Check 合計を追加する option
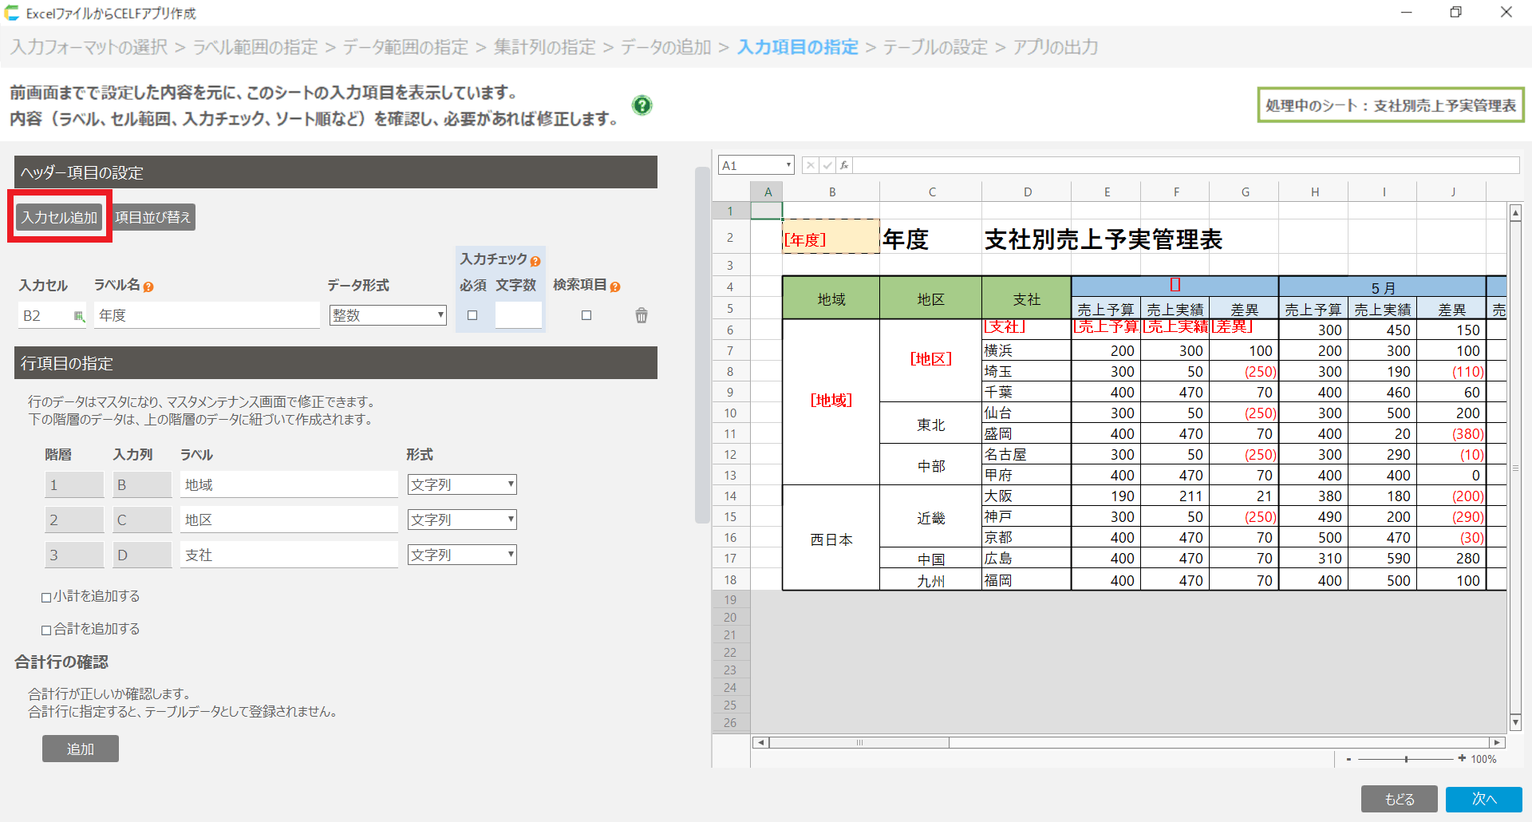 click(x=46, y=630)
